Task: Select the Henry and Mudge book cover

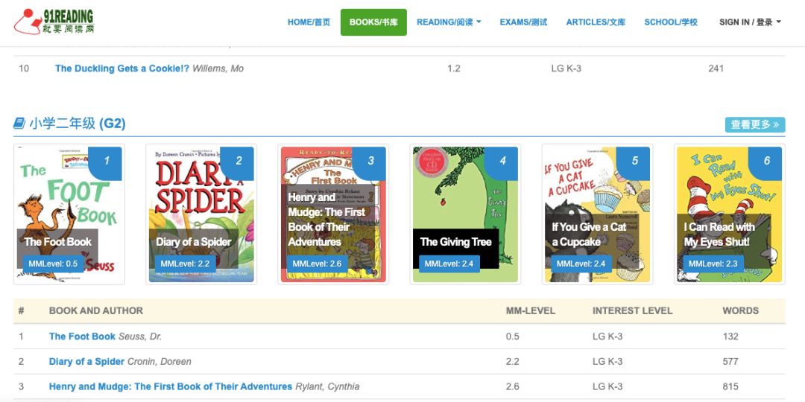Action: coord(333,214)
